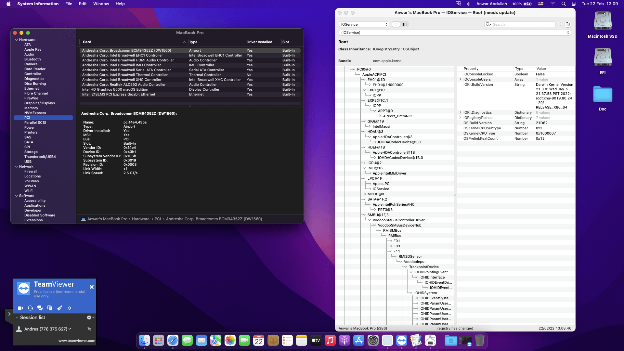Select the TrackpointDevice tree entry

(424, 267)
